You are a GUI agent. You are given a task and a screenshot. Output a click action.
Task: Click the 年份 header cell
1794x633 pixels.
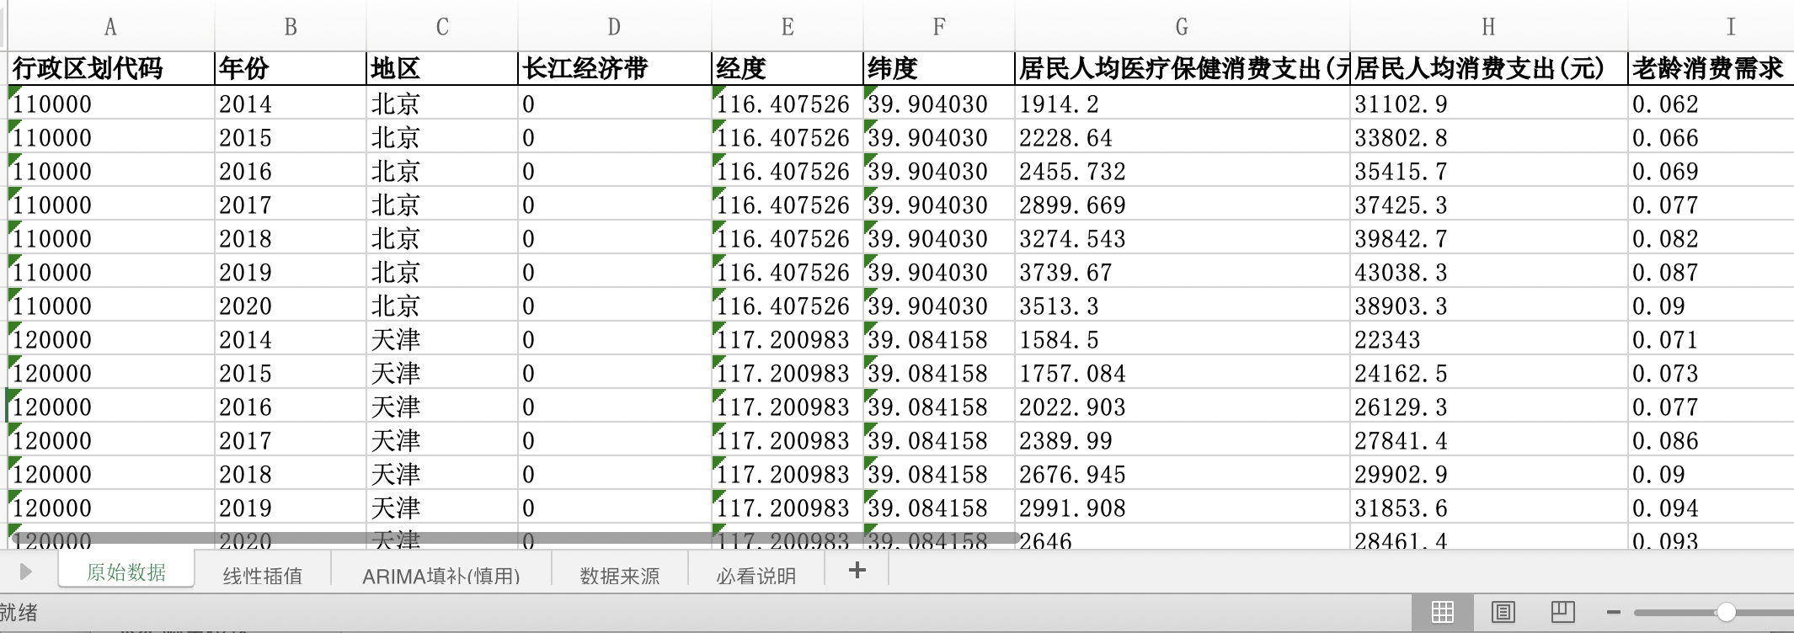[x=291, y=68]
